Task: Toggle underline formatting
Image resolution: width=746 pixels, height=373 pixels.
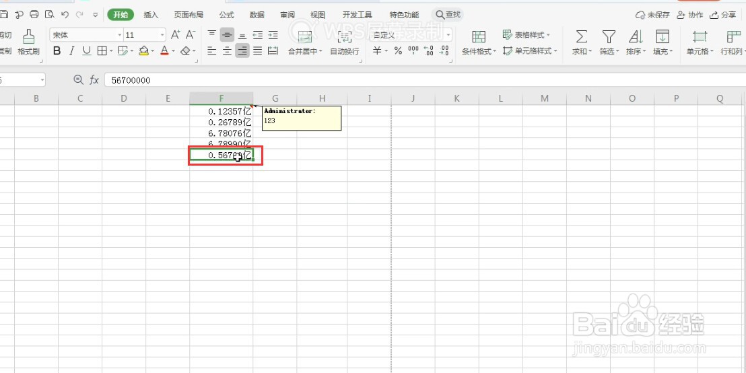Action: 87,51
